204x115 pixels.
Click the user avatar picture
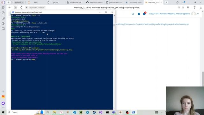coord(193,14)
